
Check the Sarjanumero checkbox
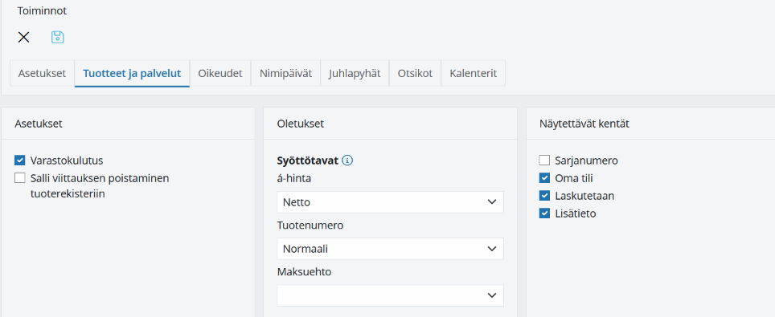coord(545,161)
